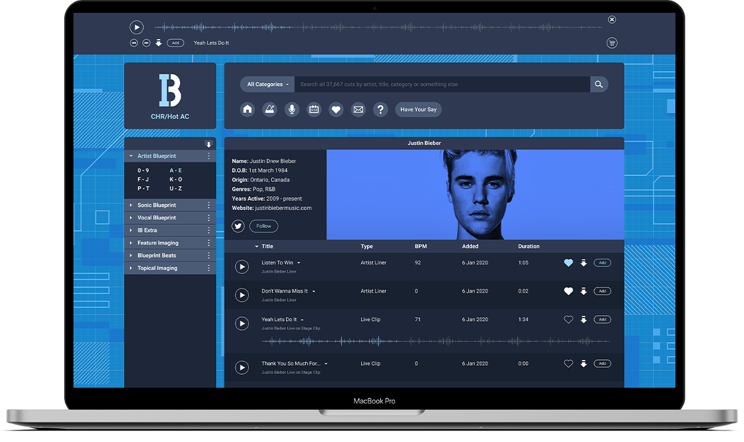744x442 pixels.
Task: Open the metronome icon in toolbar
Action: 269,110
